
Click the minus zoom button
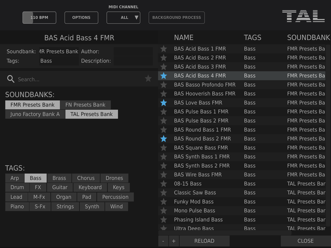tap(163, 241)
